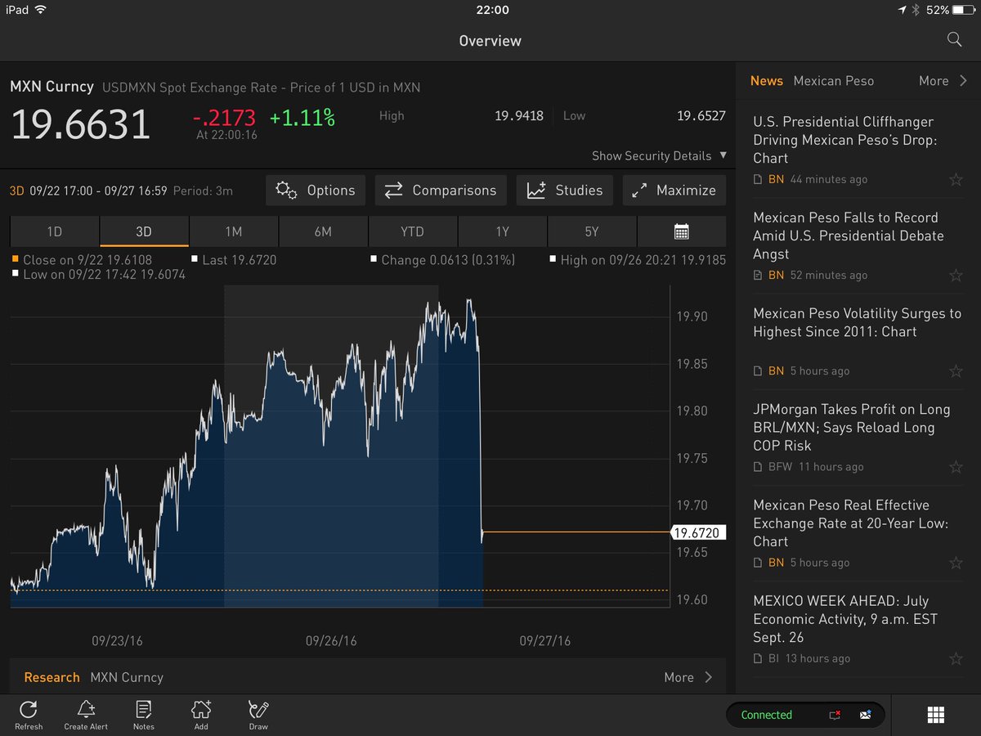Tap the High 19.9418 value
981x736 pixels.
(x=519, y=115)
